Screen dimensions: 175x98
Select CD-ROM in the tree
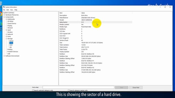tap(10, 21)
